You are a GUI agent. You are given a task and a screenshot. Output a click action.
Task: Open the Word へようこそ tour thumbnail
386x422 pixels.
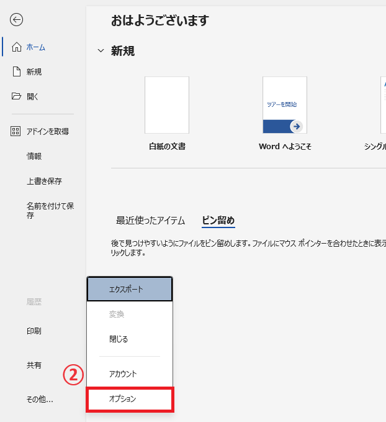[x=285, y=105]
